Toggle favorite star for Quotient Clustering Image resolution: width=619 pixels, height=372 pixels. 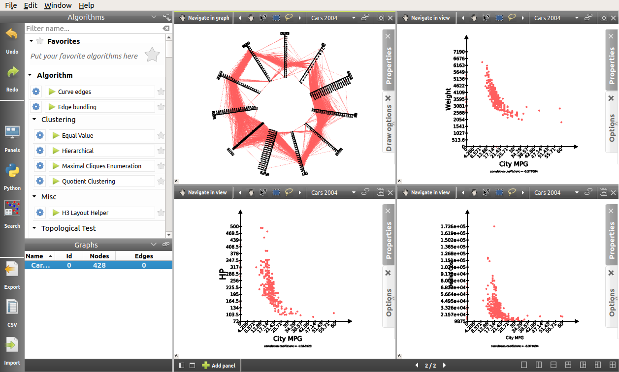tap(161, 181)
